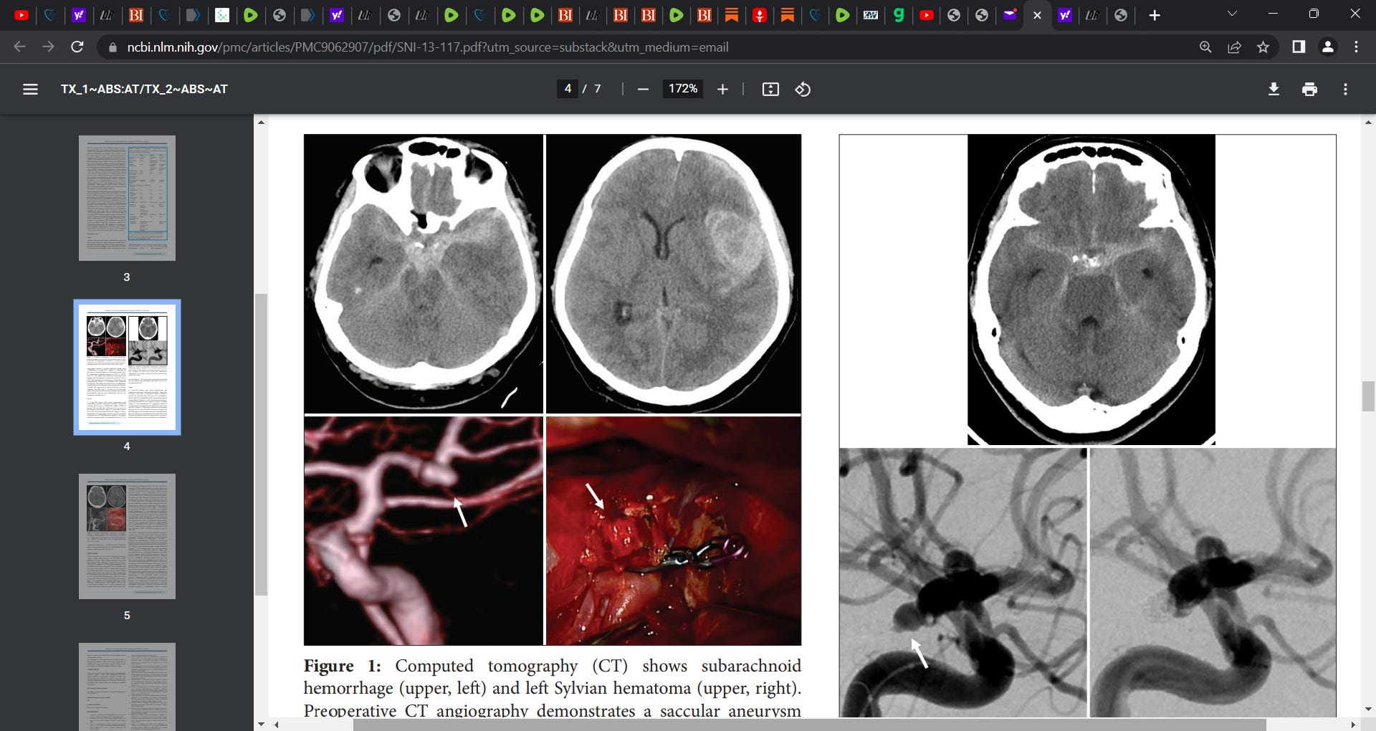1376x731 pixels.
Task: Click the thumbnail sidebar scrollbar
Action: [261, 444]
